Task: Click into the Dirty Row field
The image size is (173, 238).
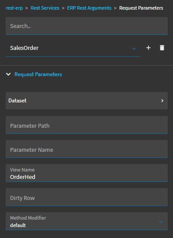Action: click(x=87, y=197)
